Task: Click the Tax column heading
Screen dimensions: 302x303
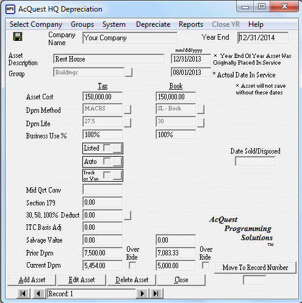Action: 102,86
